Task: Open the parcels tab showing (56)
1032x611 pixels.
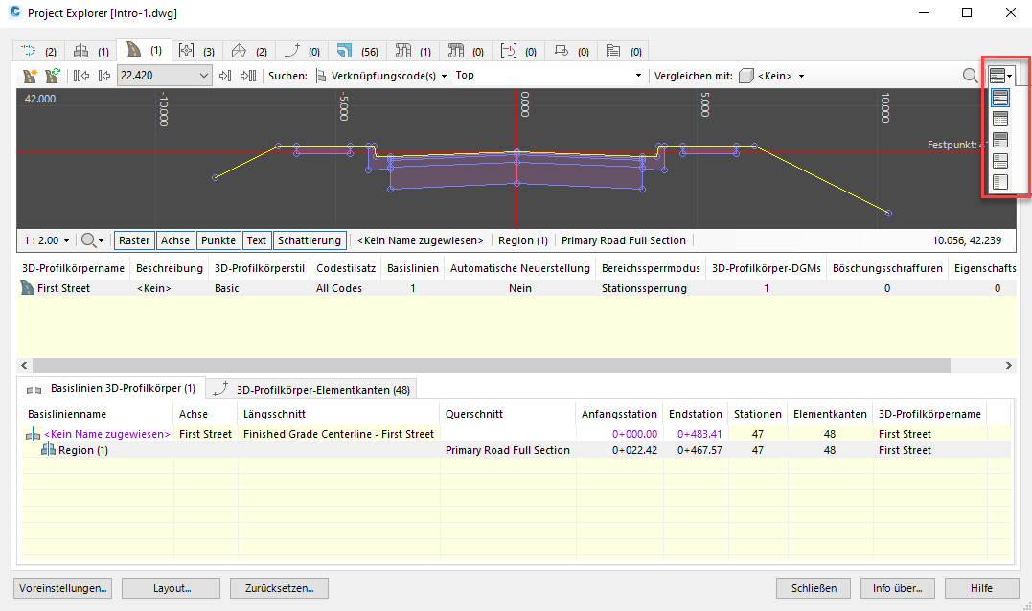Action: coord(356,51)
